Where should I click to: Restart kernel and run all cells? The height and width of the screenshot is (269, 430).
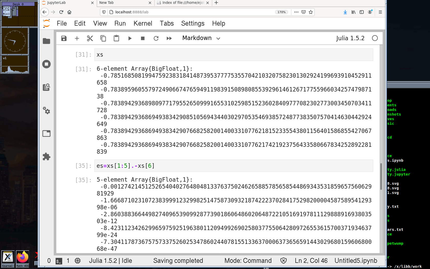[x=169, y=38]
